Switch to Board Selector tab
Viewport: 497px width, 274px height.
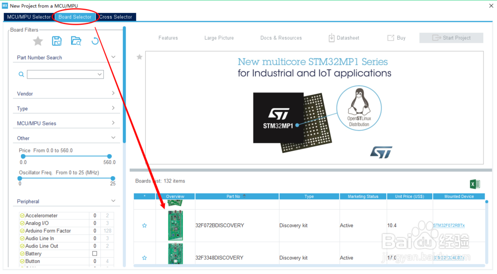pos(75,17)
